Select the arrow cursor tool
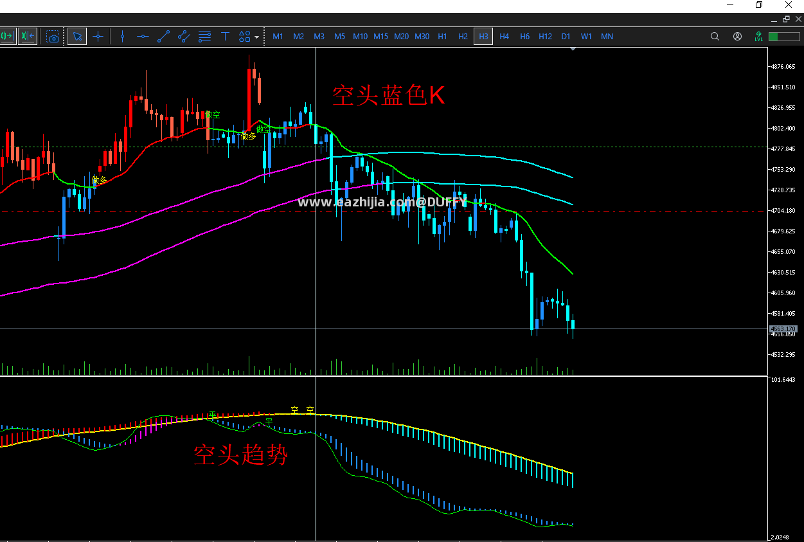The image size is (804, 542). [77, 37]
